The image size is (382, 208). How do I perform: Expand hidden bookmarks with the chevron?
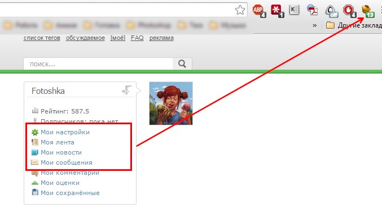[x=315, y=25]
